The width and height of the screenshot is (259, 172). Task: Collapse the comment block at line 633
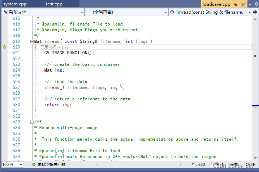pos(32,122)
